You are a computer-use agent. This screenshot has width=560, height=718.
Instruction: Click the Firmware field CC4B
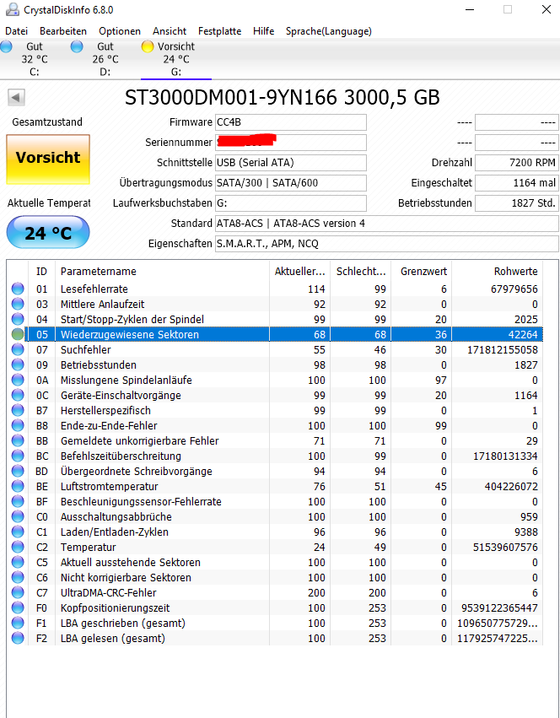[x=291, y=122]
